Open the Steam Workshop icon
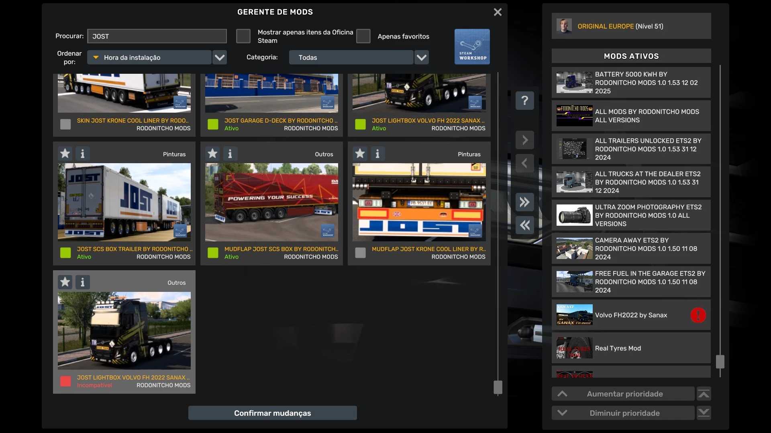The width and height of the screenshot is (771, 433). [x=472, y=47]
